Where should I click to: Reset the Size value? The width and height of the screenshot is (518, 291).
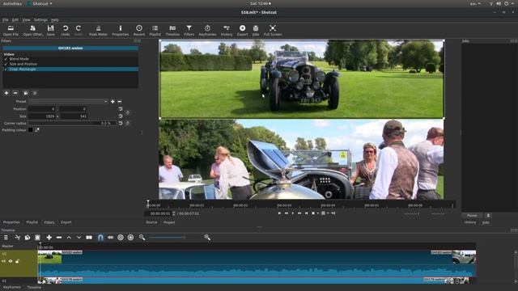(121, 116)
